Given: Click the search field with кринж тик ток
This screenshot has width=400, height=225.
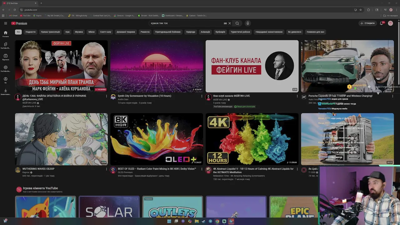Looking at the screenshot, I should pyautogui.click(x=186, y=23).
